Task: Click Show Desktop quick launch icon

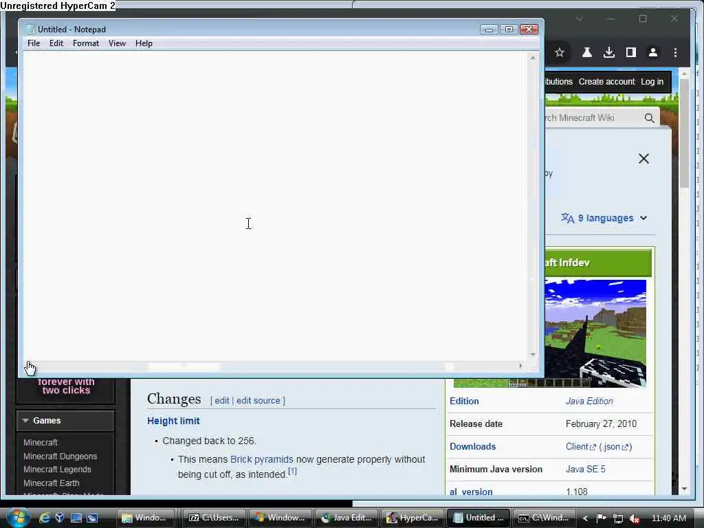Action: (x=76, y=518)
